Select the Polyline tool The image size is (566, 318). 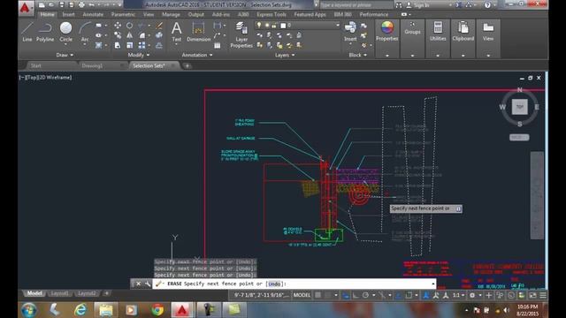coord(45,32)
